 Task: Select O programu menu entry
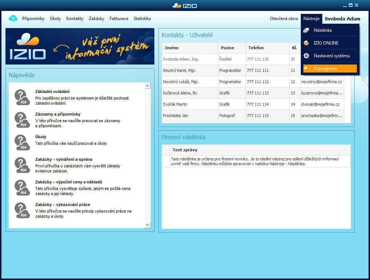pyautogui.click(x=330, y=69)
